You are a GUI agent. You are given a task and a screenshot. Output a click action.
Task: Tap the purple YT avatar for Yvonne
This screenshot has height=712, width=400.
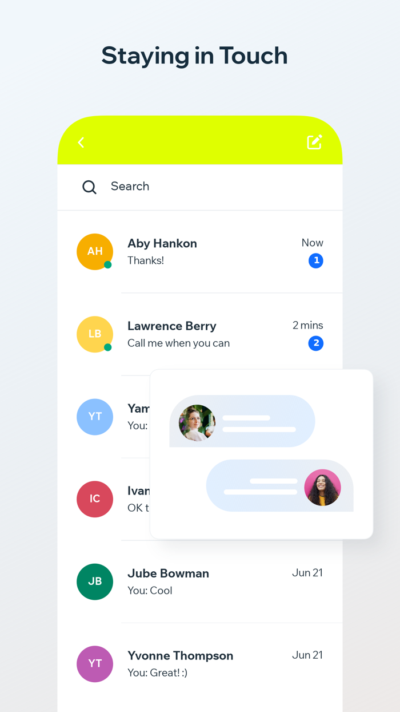coord(95,664)
